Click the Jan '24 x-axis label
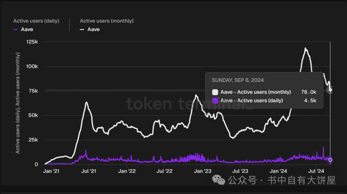 click(x=278, y=171)
